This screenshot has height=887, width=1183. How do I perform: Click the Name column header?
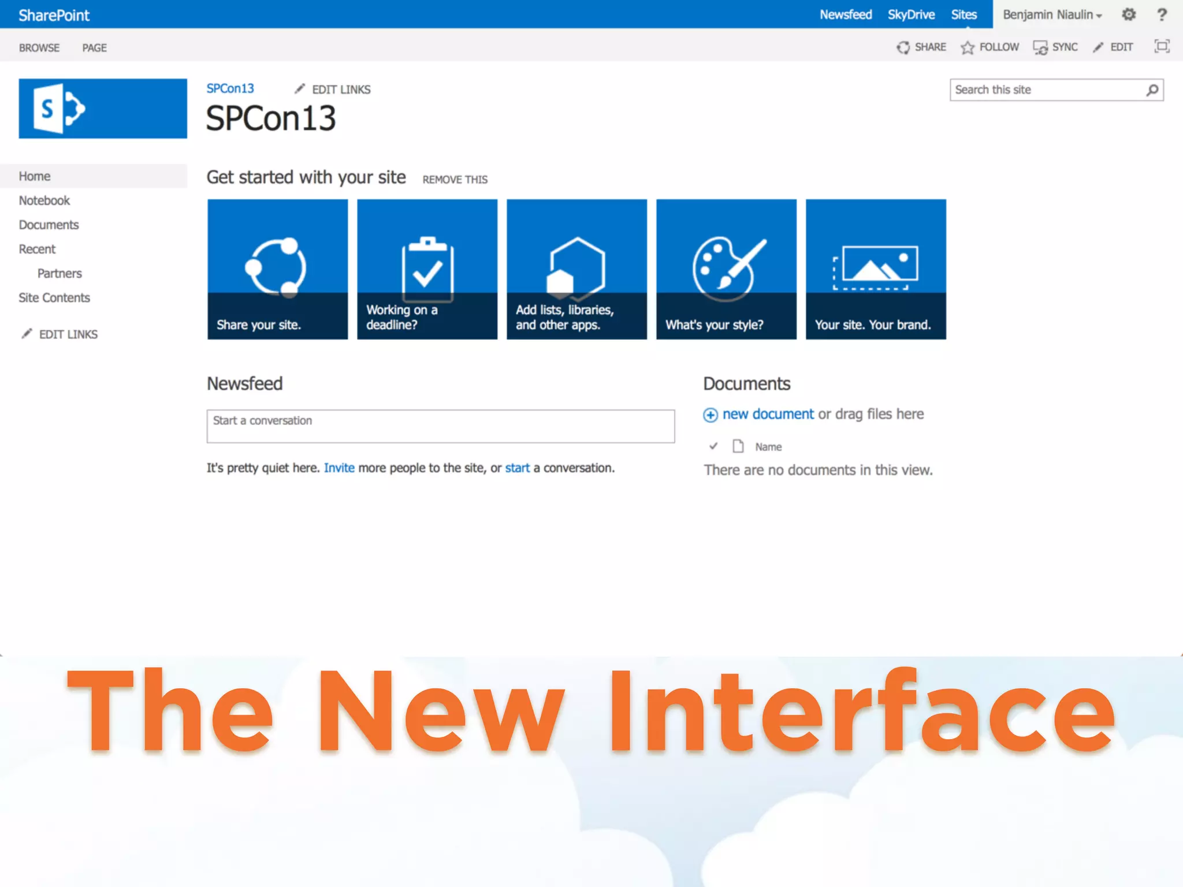click(x=768, y=447)
